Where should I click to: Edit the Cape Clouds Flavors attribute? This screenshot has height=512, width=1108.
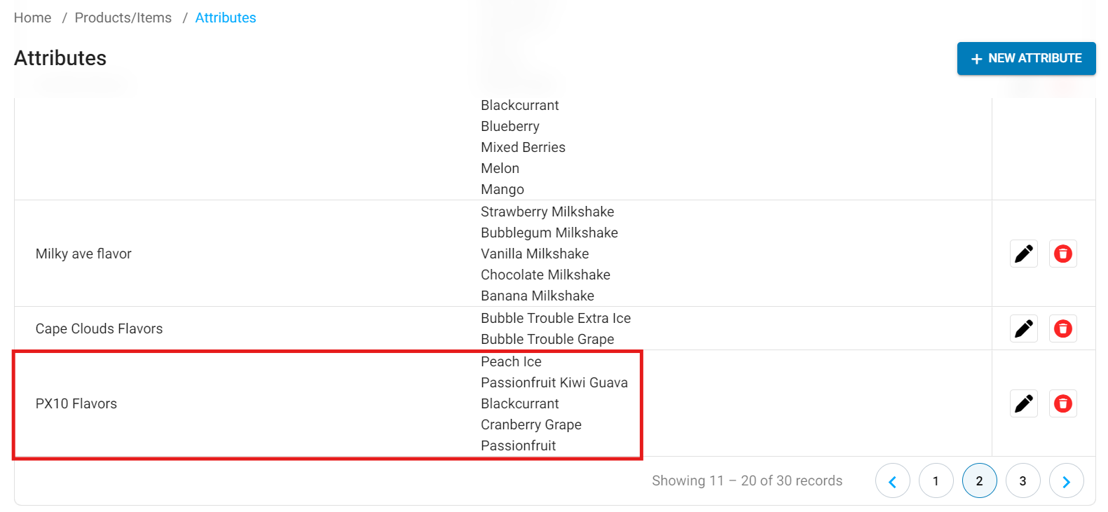coord(1024,328)
